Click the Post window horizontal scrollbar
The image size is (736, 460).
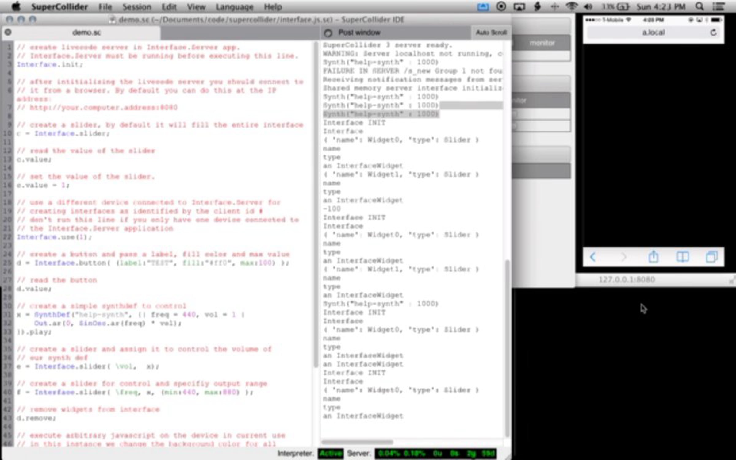pos(357,442)
